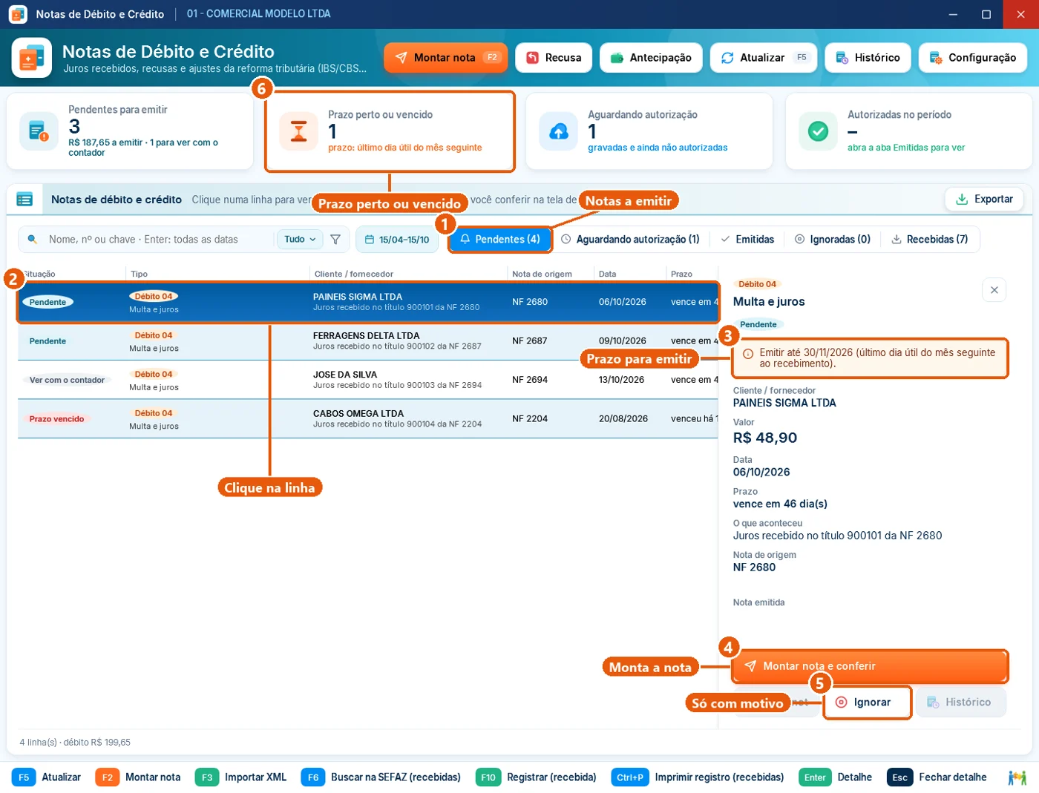Click the Aguardando autorização summary card

coord(649,131)
